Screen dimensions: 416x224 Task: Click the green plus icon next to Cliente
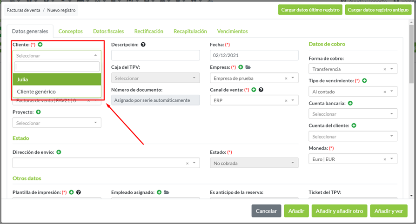click(40, 45)
